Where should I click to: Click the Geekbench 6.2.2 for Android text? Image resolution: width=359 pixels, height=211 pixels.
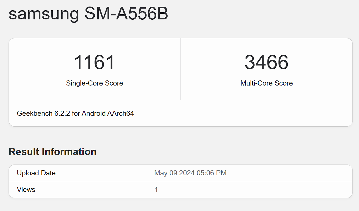(75, 113)
